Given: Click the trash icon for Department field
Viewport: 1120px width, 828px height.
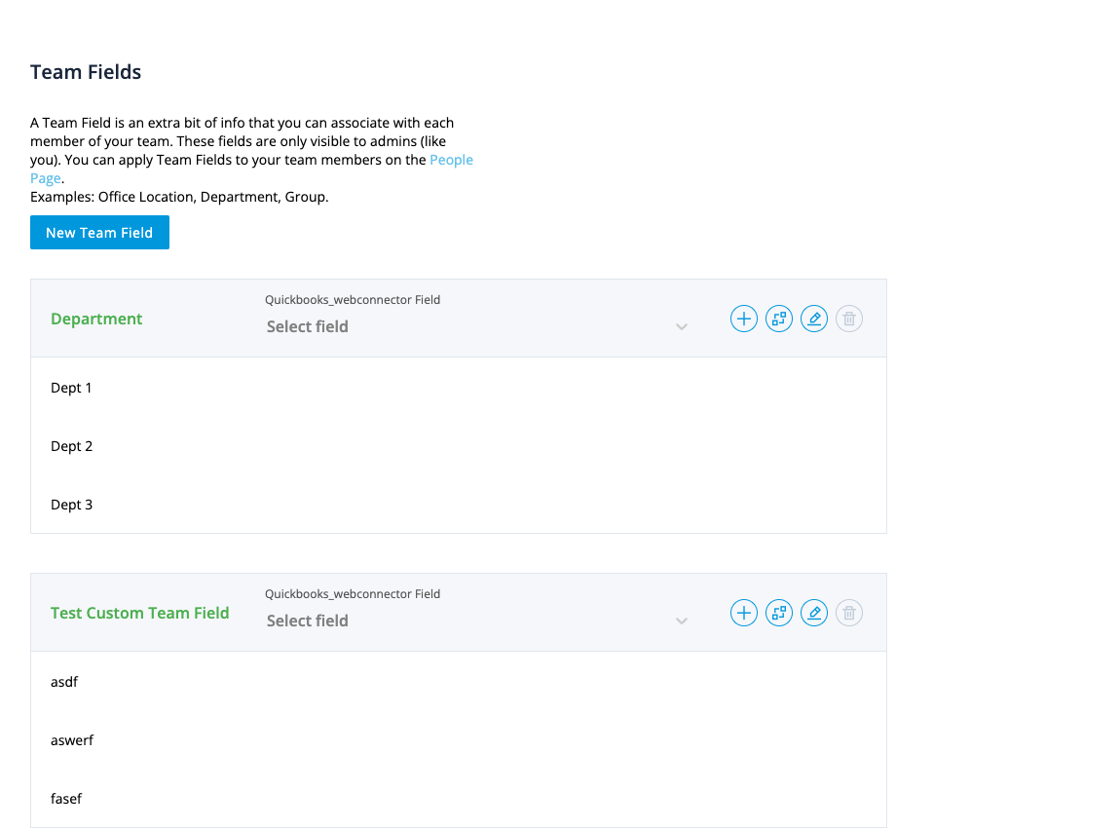Looking at the screenshot, I should pyautogui.click(x=849, y=319).
